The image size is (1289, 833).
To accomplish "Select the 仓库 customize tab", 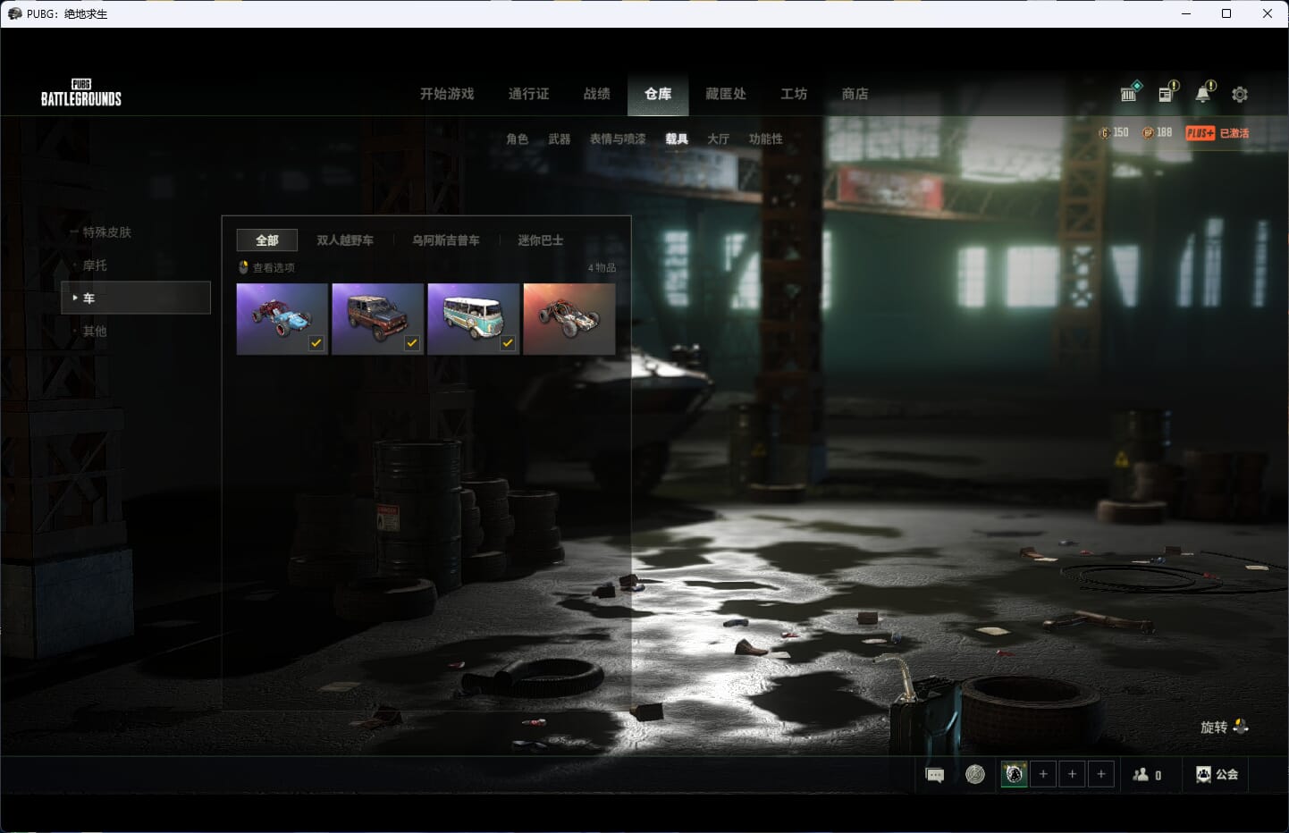I will coord(658,94).
